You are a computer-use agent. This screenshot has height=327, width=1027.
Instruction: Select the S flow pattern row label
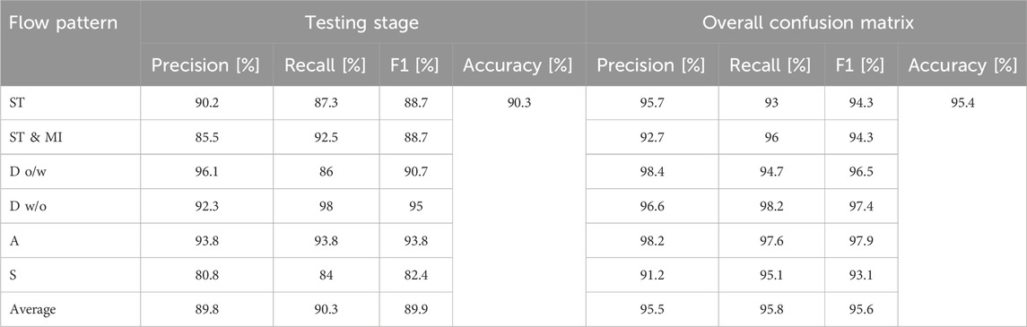pyautogui.click(x=13, y=275)
